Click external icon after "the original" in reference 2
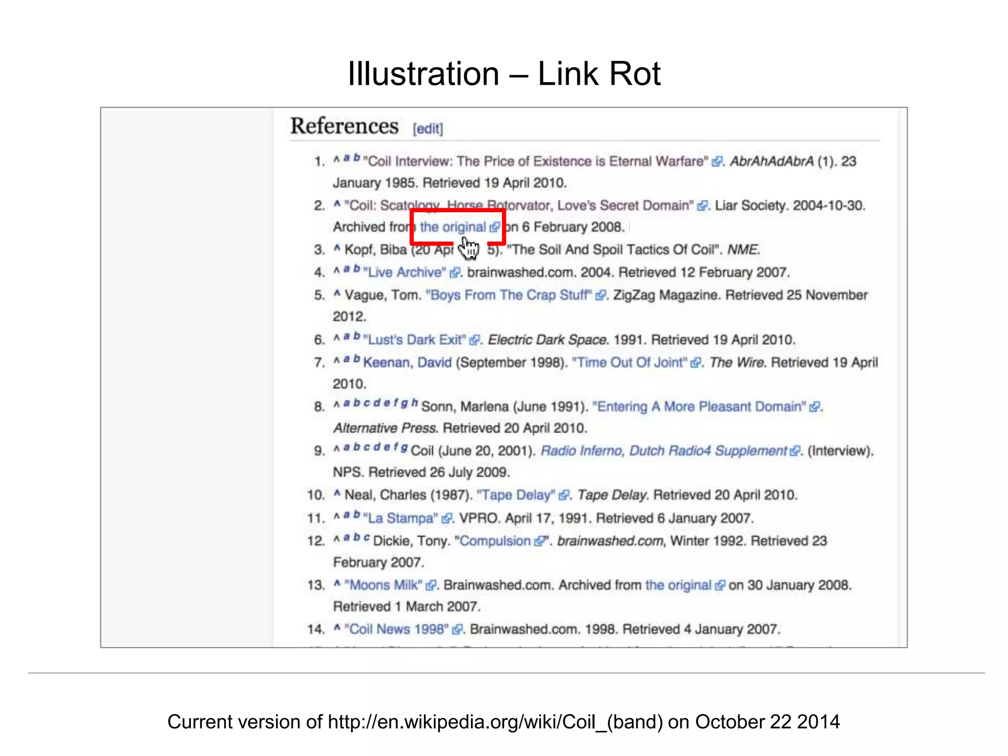 click(495, 227)
